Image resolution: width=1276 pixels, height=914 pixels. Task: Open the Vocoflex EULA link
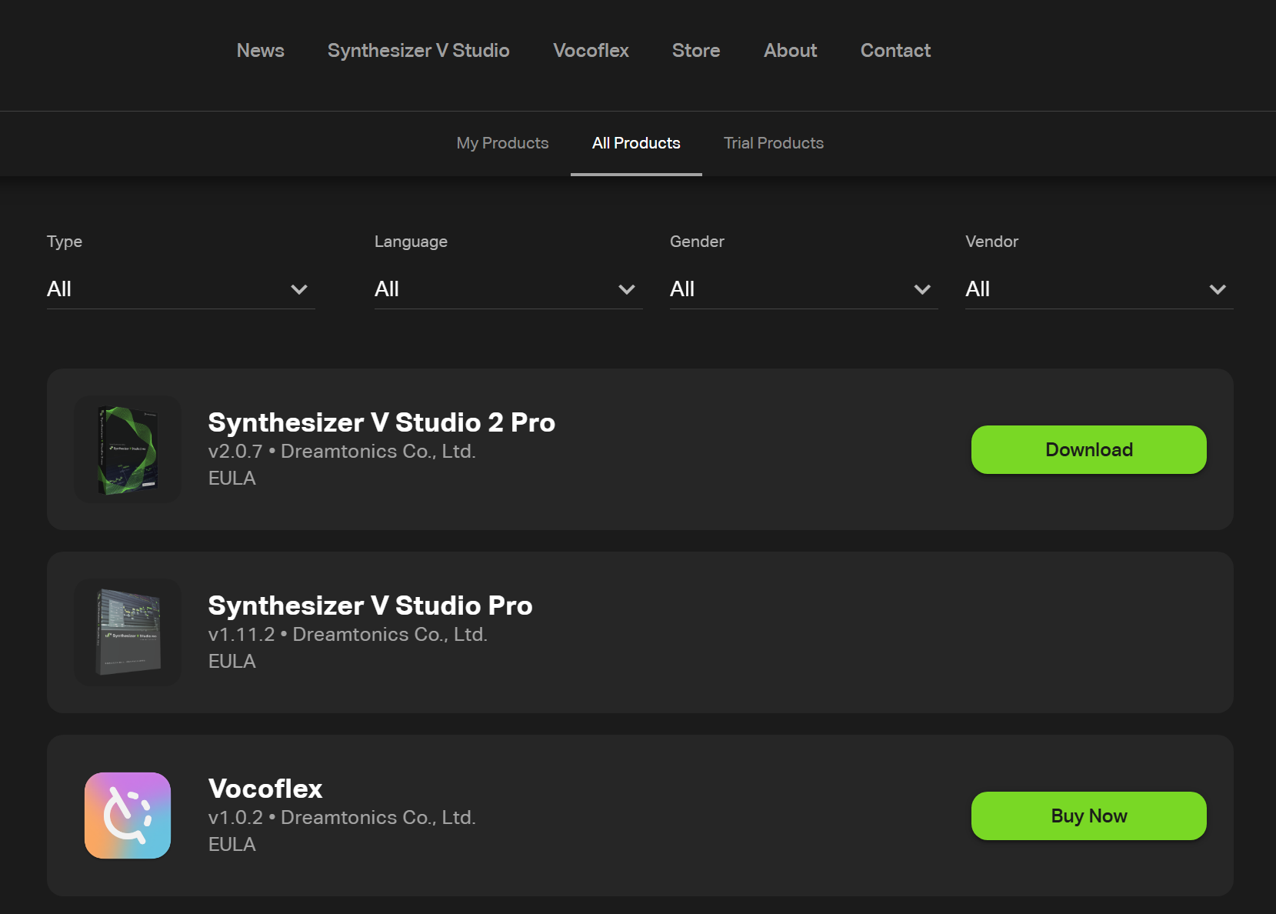[x=232, y=845]
